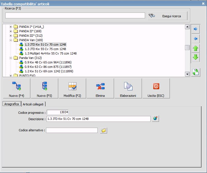Click the Ricerca (F3) search field
Image resolution: width=207 pixels, height=173 pixels.
(x=75, y=16)
